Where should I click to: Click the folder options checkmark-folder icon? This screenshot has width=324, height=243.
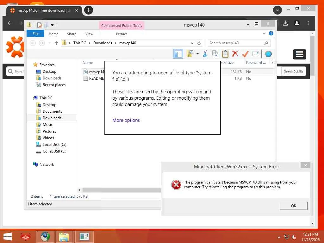point(190,54)
